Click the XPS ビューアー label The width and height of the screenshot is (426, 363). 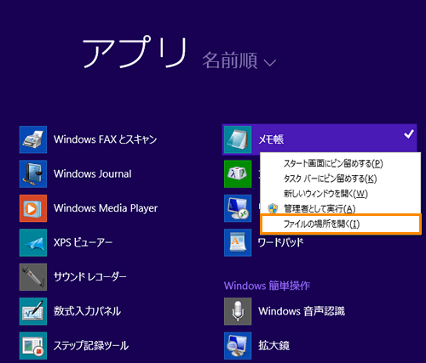pyautogui.click(x=83, y=242)
